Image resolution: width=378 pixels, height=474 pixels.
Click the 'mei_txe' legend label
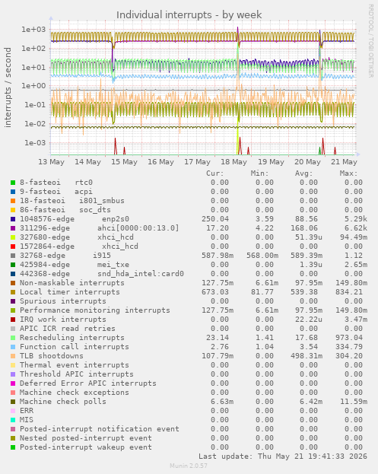[113, 265]
